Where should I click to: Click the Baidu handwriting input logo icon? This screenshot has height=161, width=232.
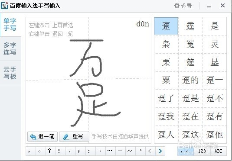click(4, 6)
